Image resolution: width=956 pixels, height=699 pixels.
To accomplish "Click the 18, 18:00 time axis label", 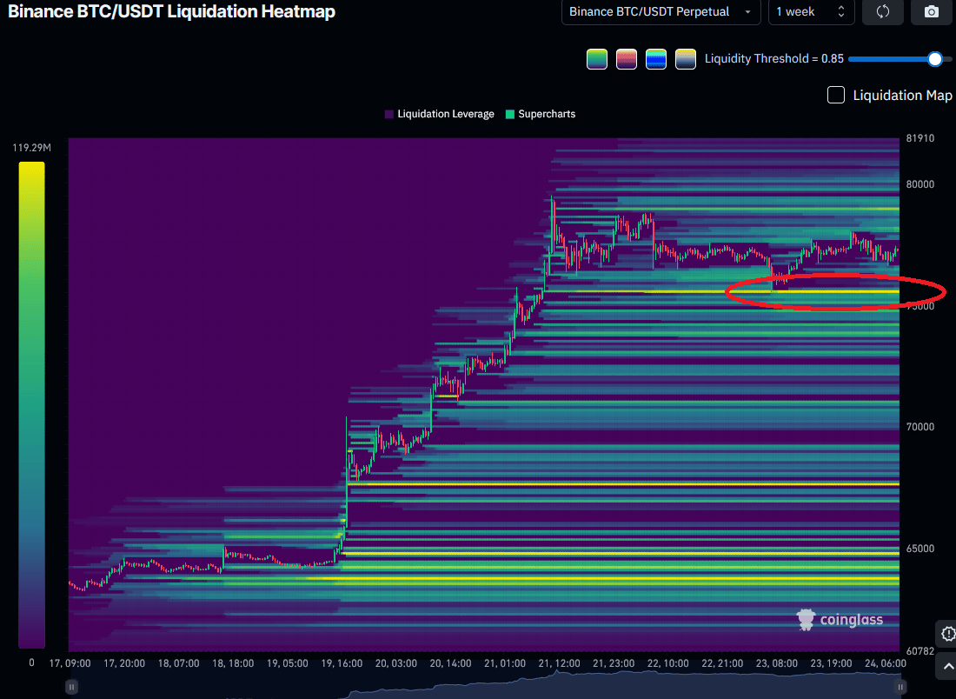I will point(233,663).
